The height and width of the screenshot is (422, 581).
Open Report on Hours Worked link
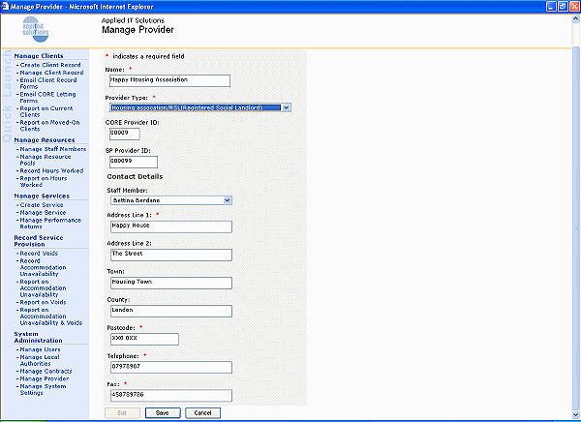(44, 182)
